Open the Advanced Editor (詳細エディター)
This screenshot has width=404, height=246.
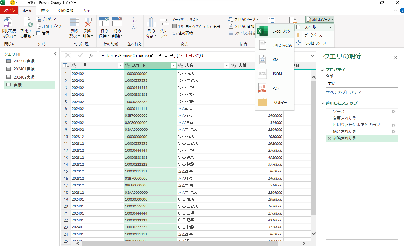click(50, 26)
